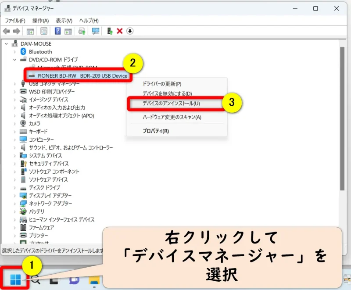This screenshot has height=290, width=351.
Task: Expand the ヒューマン インターフェイス デバイス chevron
Action: tap(15, 219)
